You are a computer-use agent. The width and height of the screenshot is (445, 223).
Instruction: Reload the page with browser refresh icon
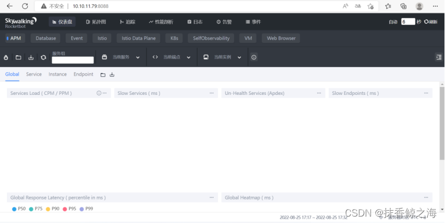[x=25, y=6]
